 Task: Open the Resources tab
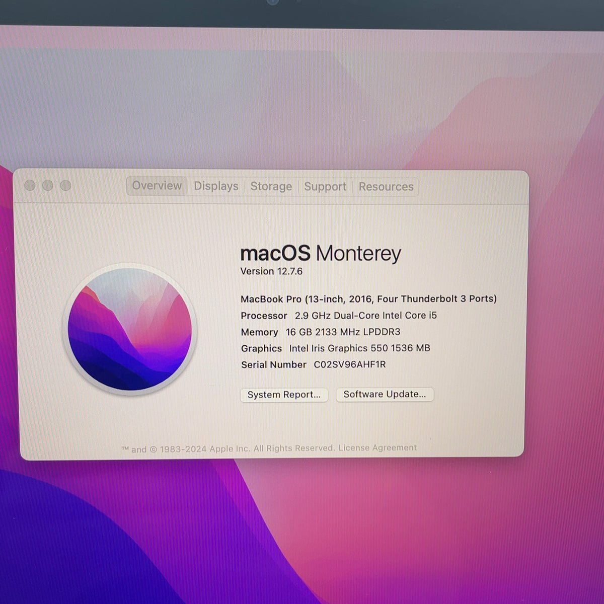pos(386,187)
